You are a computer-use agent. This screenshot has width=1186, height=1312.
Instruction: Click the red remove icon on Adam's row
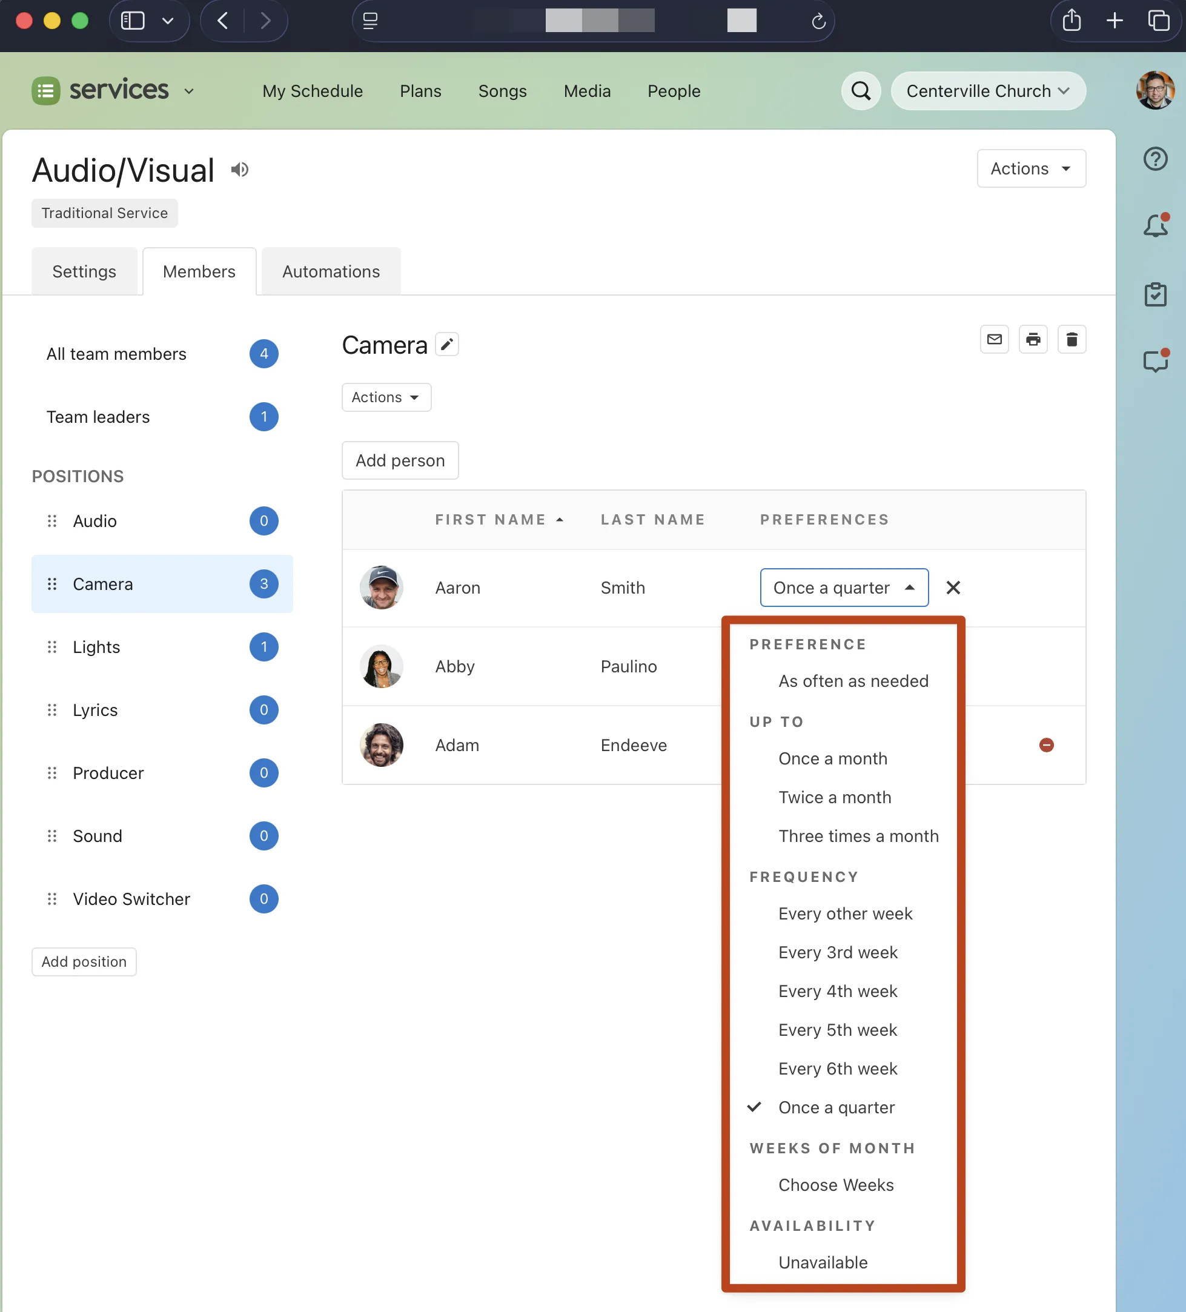[x=1046, y=744]
